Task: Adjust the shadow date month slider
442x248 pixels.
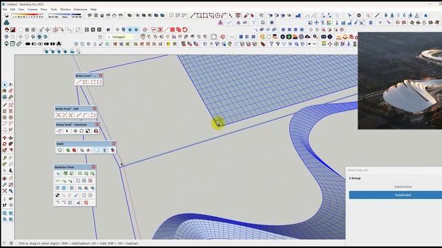Action: click(x=28, y=15)
